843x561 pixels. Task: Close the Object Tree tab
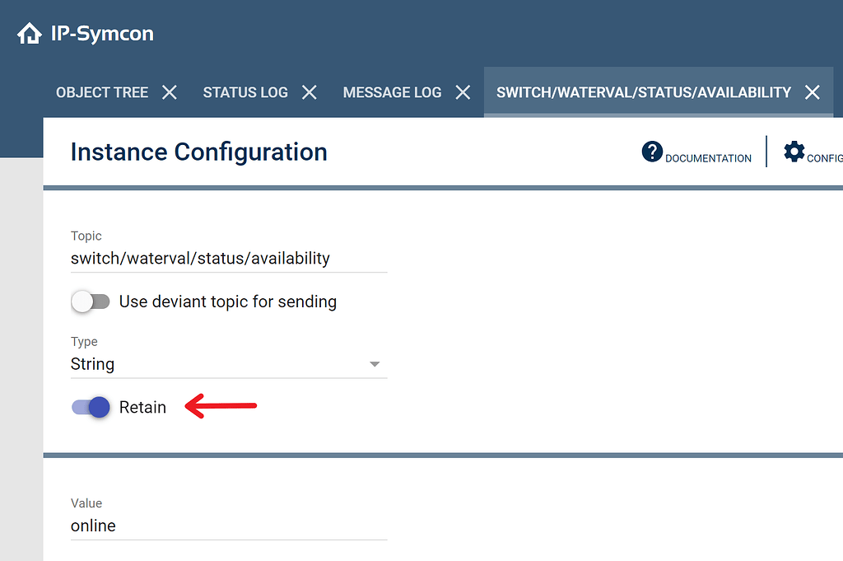170,92
